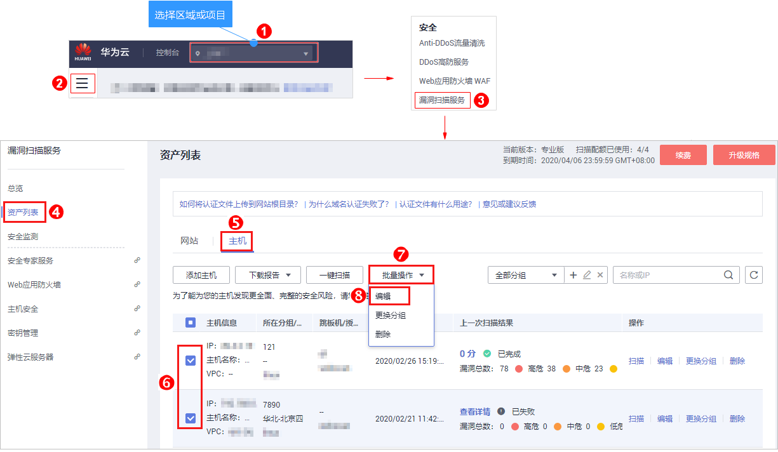
Task: Click the 添加主机 button
Action: 201,275
